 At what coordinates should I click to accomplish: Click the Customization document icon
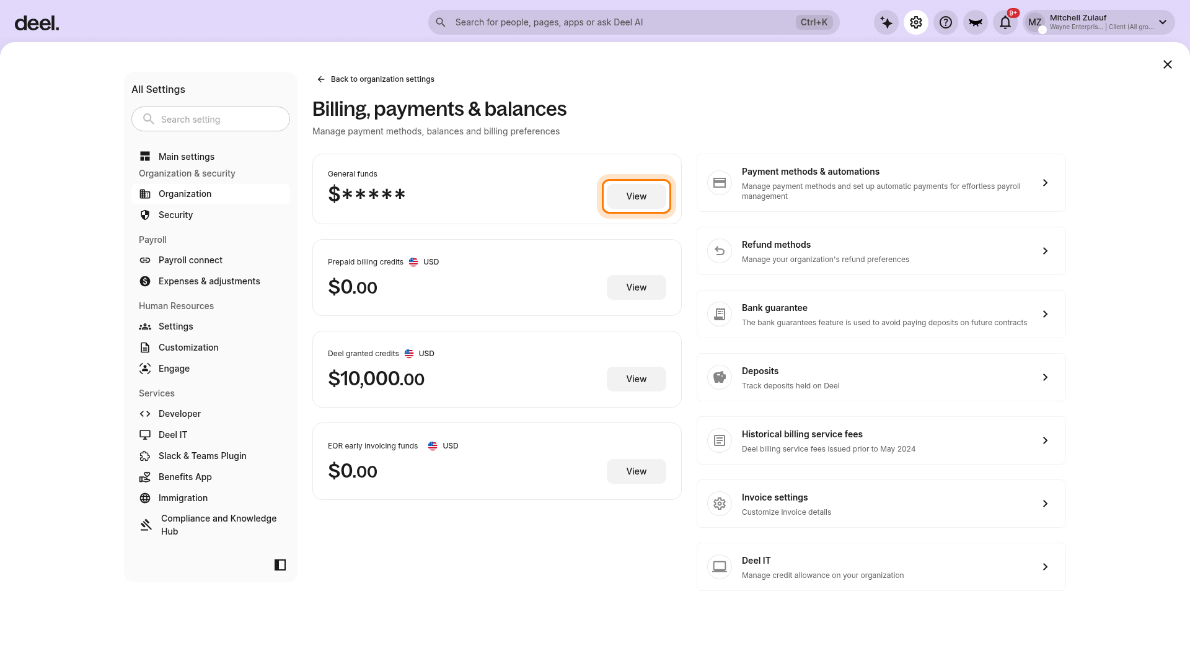(145, 348)
